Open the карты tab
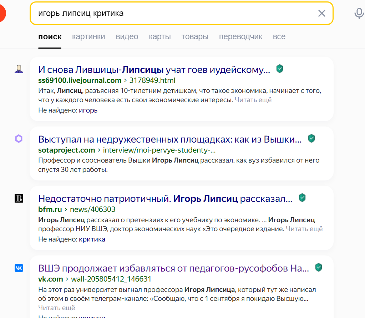This screenshot has height=318, width=365. [160, 37]
